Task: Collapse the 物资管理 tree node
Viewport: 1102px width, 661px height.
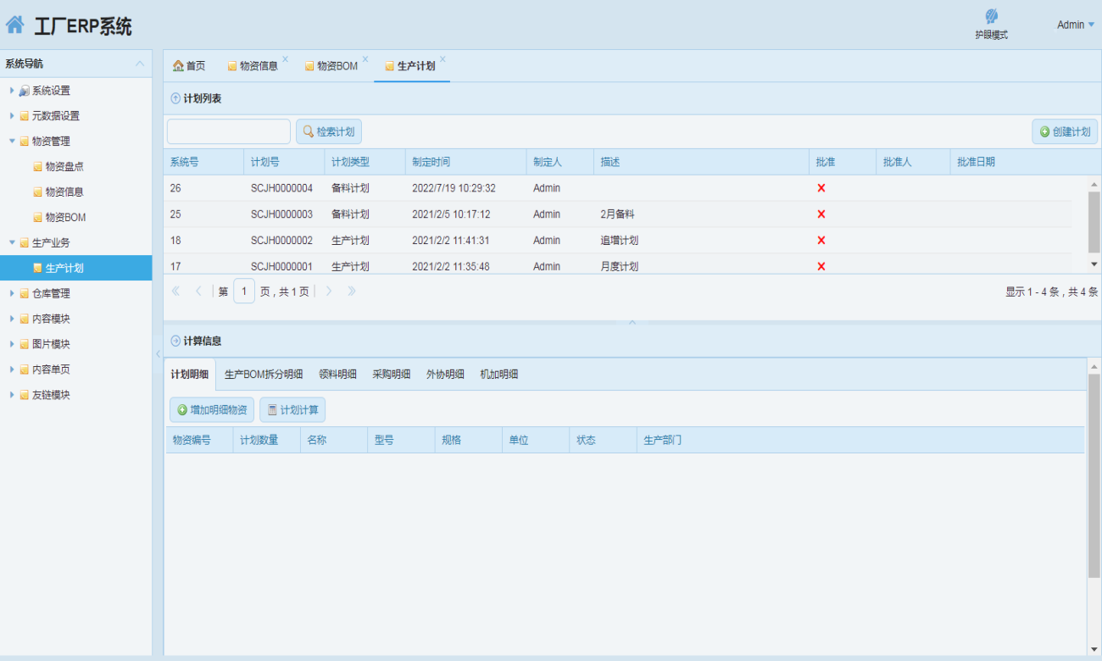Action: [x=12, y=142]
